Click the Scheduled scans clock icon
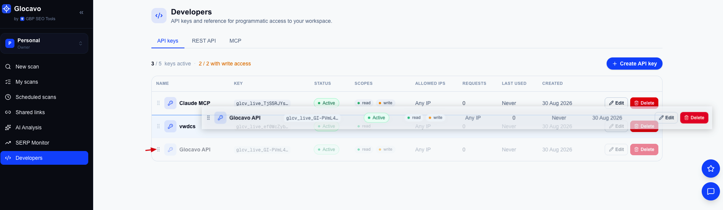This screenshot has height=210, width=723. tap(8, 97)
